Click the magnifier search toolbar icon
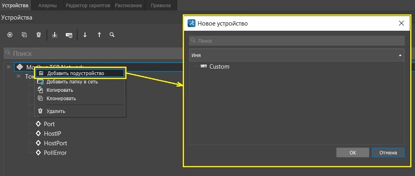Viewport: 415px width, 176px height. 112,35
